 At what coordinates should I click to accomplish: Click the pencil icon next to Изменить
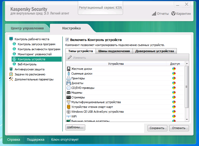(70, 57)
